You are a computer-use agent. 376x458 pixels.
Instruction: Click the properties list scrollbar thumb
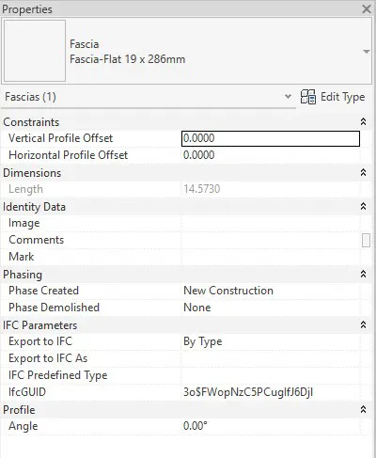tap(366, 241)
